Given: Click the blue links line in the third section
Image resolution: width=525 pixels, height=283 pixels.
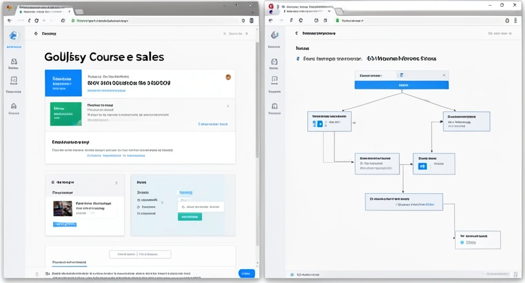Looking at the screenshot, I should coord(116,155).
